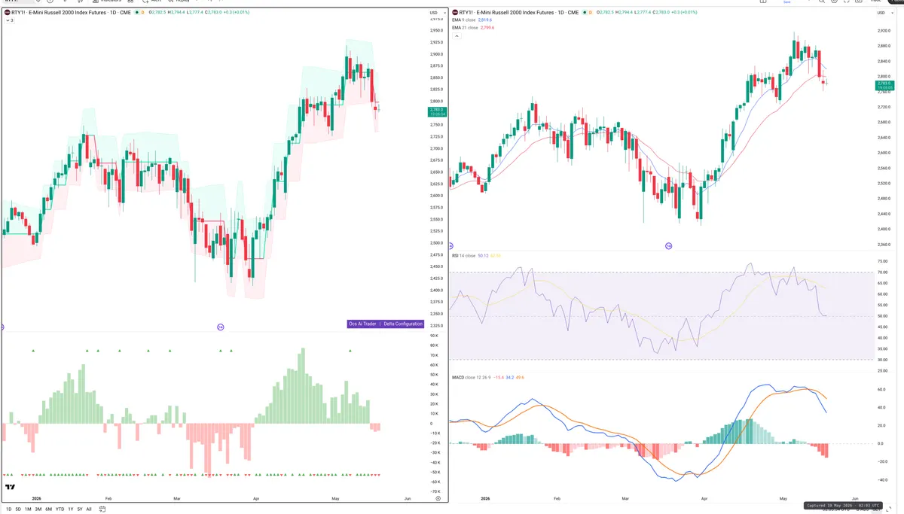Click event marker circle at left chart left edge
The width and height of the screenshot is (904, 514).
[2, 327]
